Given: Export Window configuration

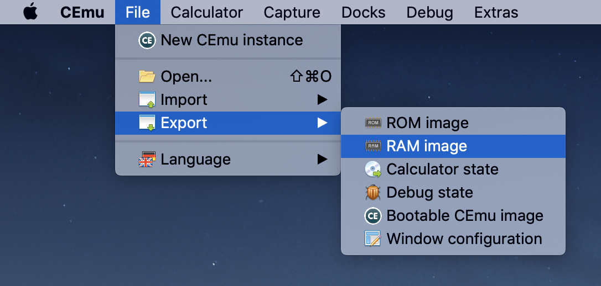Looking at the screenshot, I should coord(453,239).
